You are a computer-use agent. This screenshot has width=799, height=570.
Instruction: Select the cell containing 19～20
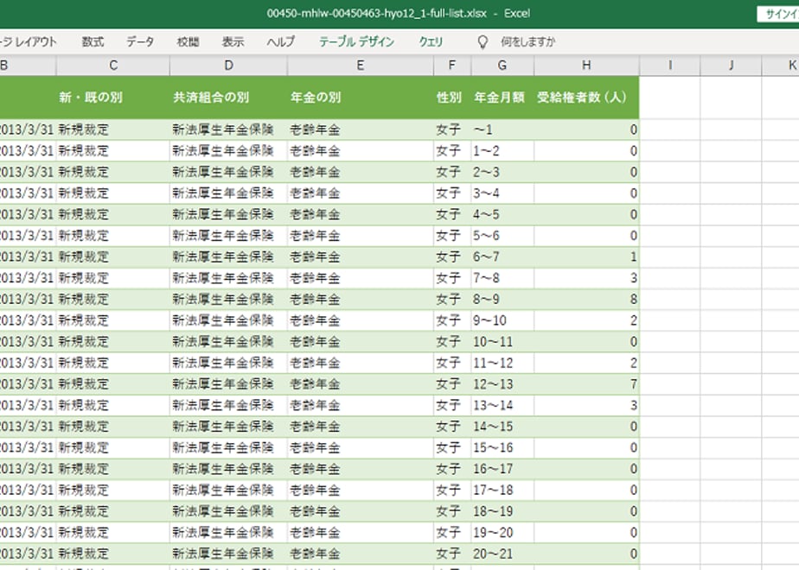click(x=502, y=533)
